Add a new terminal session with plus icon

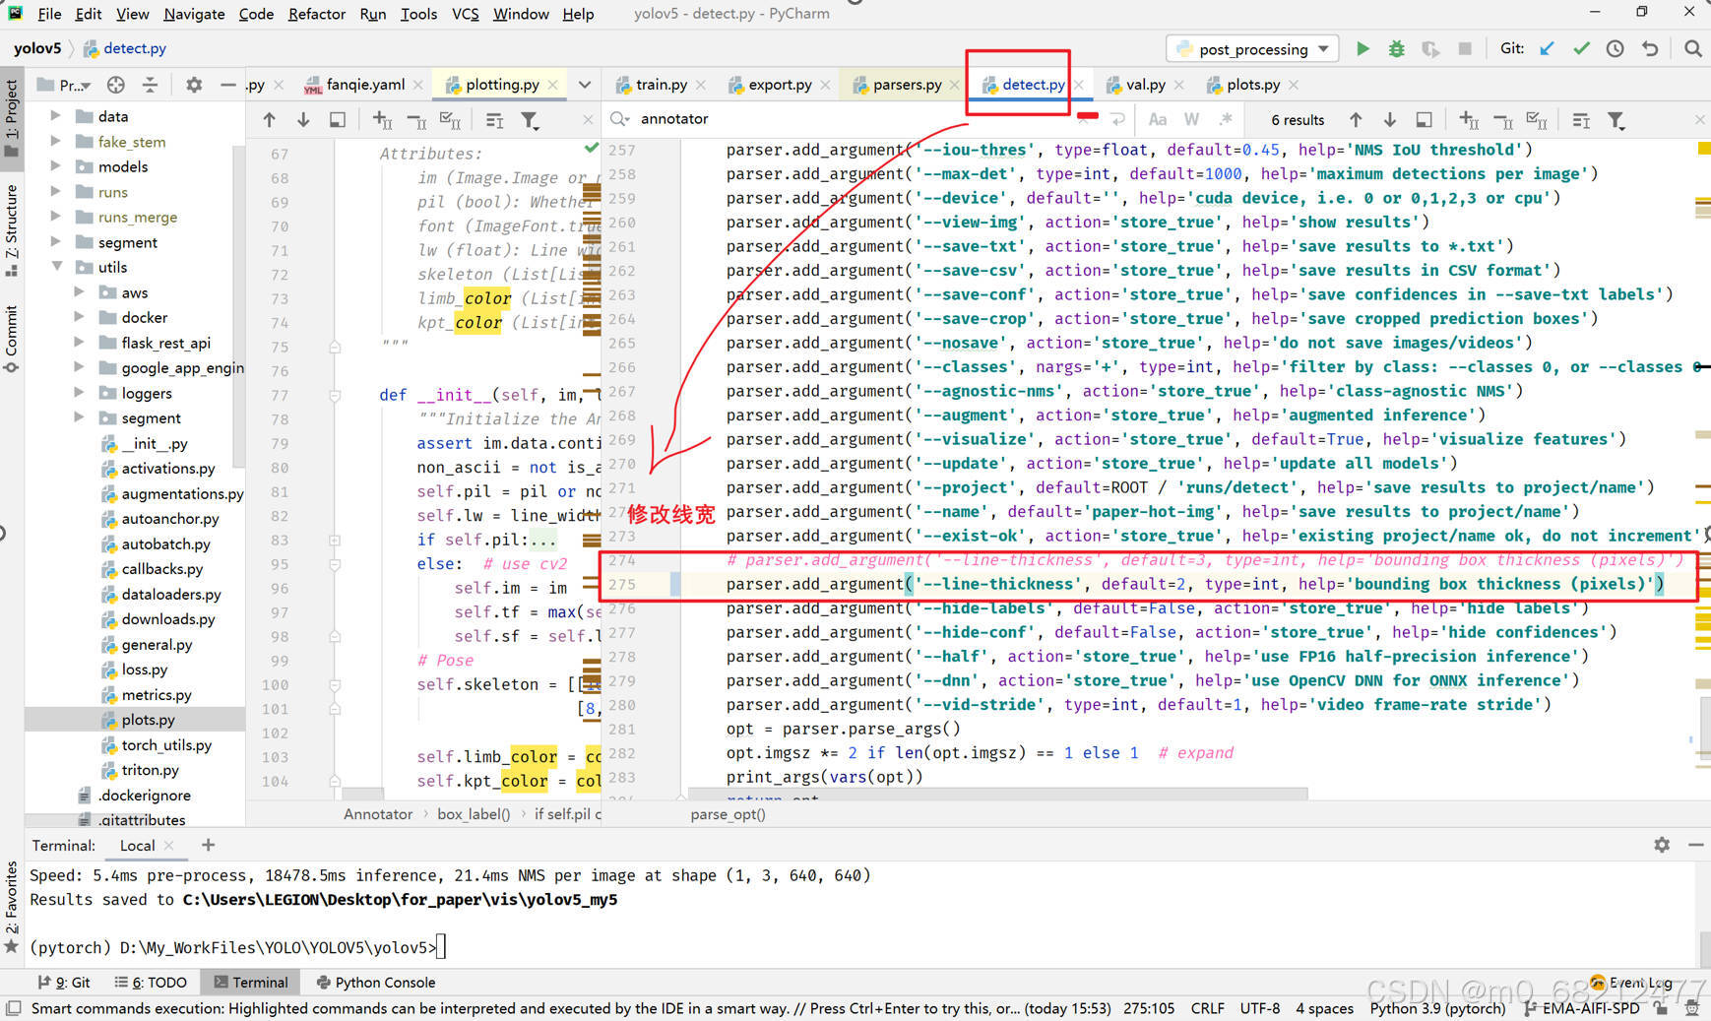click(x=207, y=845)
